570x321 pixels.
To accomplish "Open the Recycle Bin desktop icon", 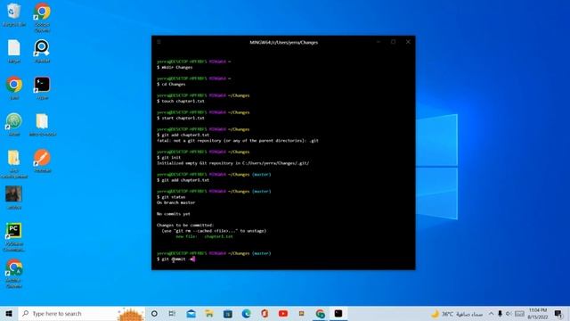I will pos(14,14).
